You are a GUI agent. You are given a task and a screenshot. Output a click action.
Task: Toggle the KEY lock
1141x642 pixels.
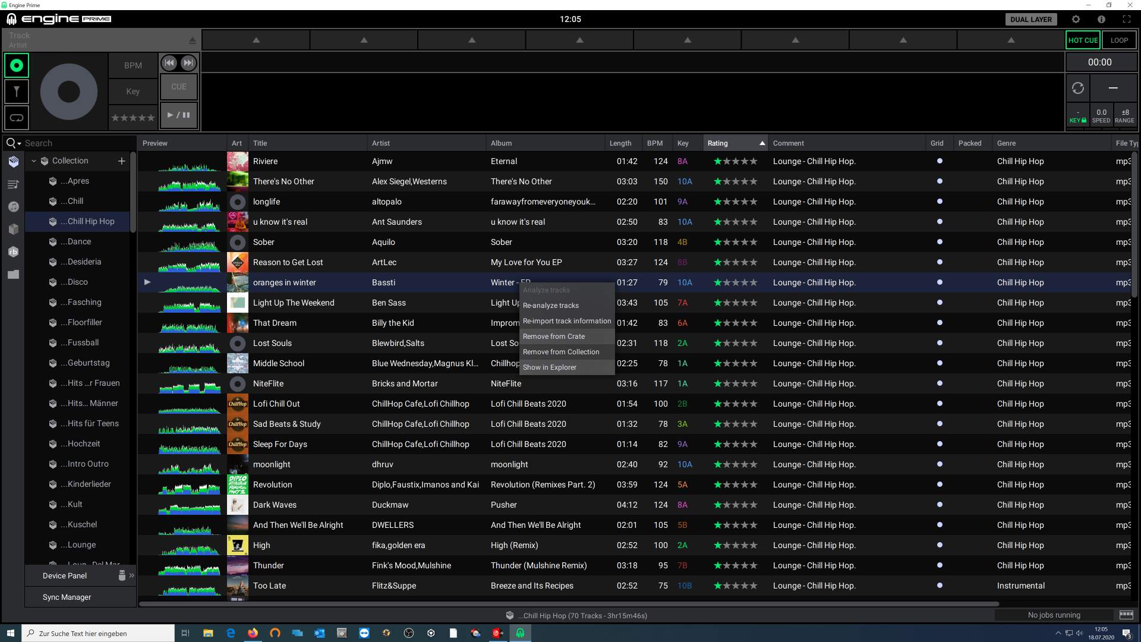[1077, 116]
